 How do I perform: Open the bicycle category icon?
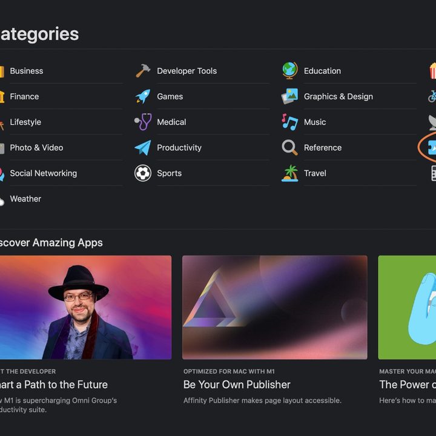pos(432,96)
